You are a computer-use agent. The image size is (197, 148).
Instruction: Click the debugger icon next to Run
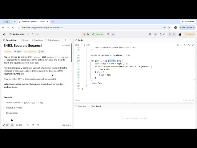coord(84,34)
